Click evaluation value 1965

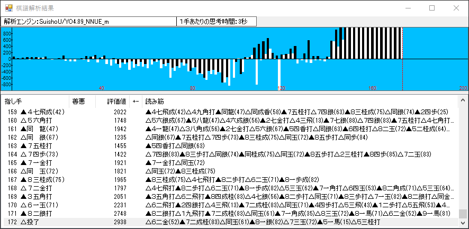(x=120, y=180)
